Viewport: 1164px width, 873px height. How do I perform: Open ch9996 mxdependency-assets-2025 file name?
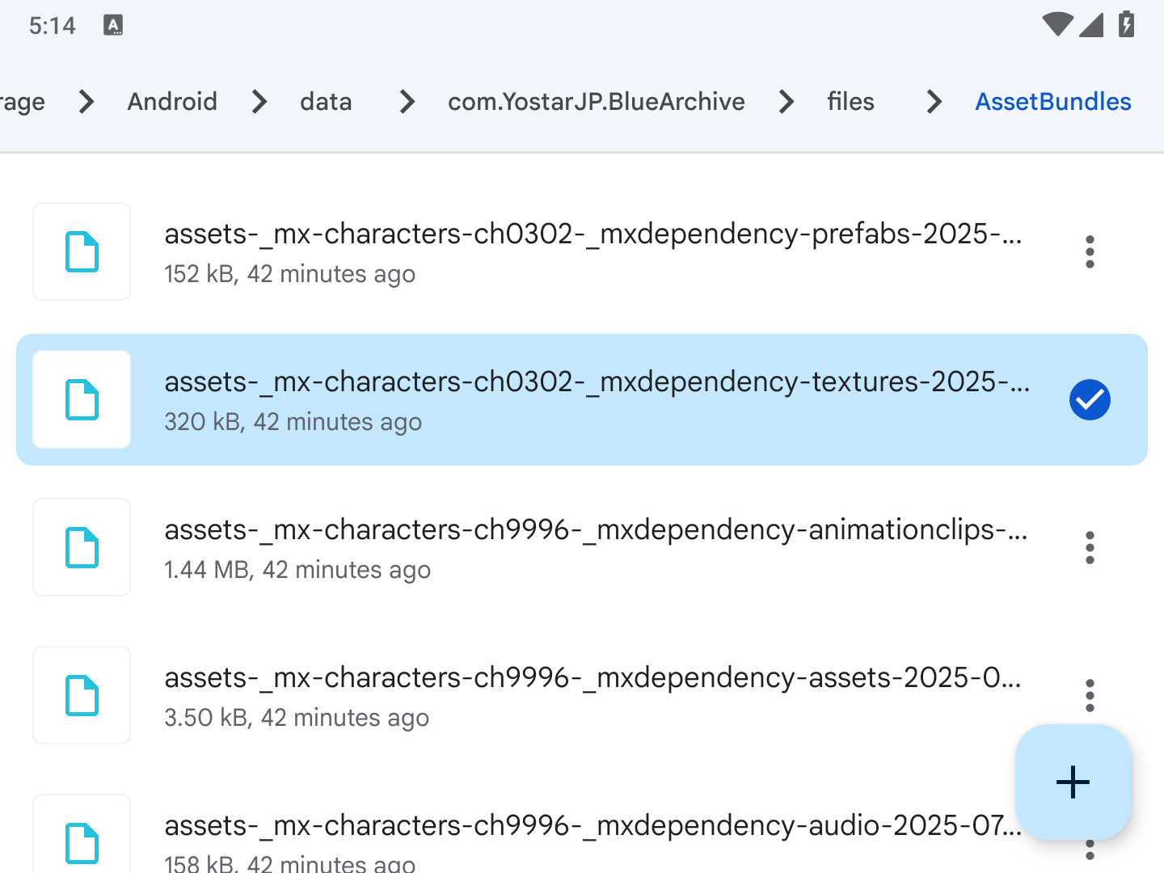(x=593, y=677)
